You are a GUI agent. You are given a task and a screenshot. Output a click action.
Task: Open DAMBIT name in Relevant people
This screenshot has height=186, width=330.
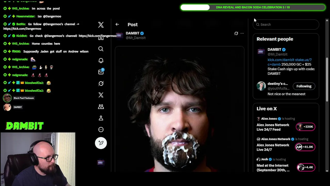pos(274,49)
